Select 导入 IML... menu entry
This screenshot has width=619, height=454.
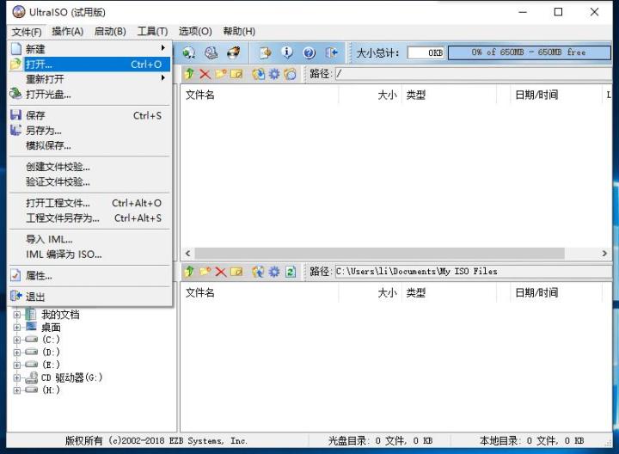coord(89,239)
